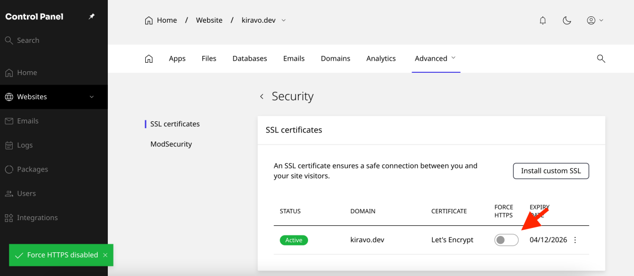Open notifications bell icon
The image size is (634, 276).
point(543,21)
